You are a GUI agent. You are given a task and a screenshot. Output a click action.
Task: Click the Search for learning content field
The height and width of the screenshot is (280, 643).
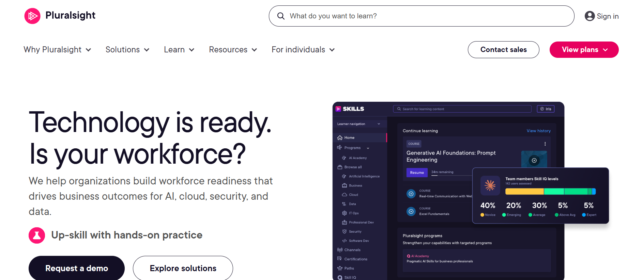point(462,109)
